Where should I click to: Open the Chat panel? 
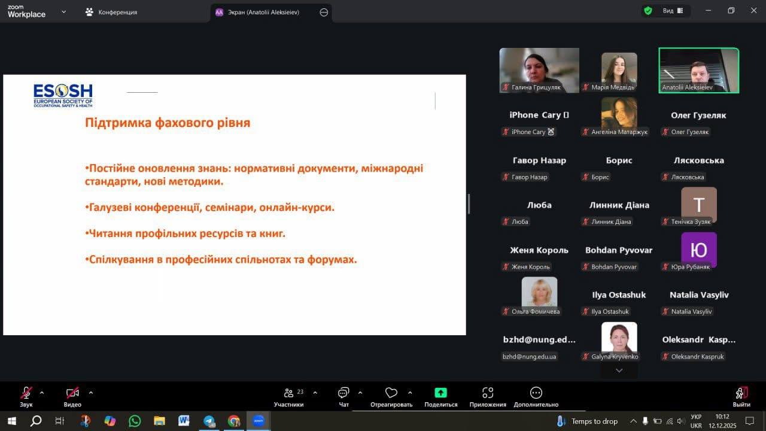coord(344,397)
